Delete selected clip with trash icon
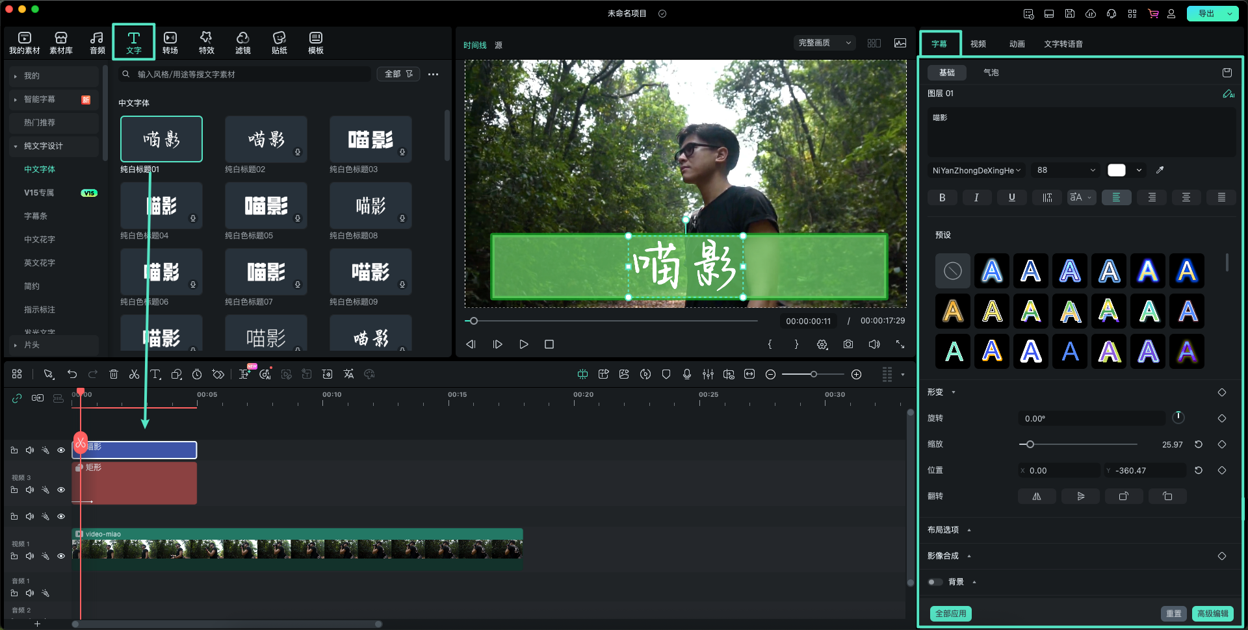The width and height of the screenshot is (1248, 630). pyautogui.click(x=114, y=374)
